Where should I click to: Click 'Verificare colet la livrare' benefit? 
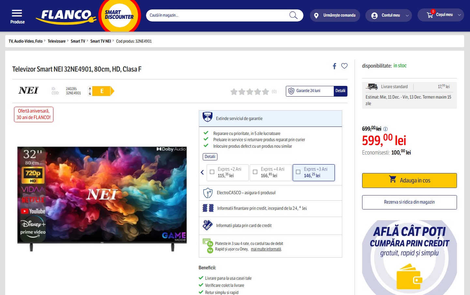click(x=225, y=286)
